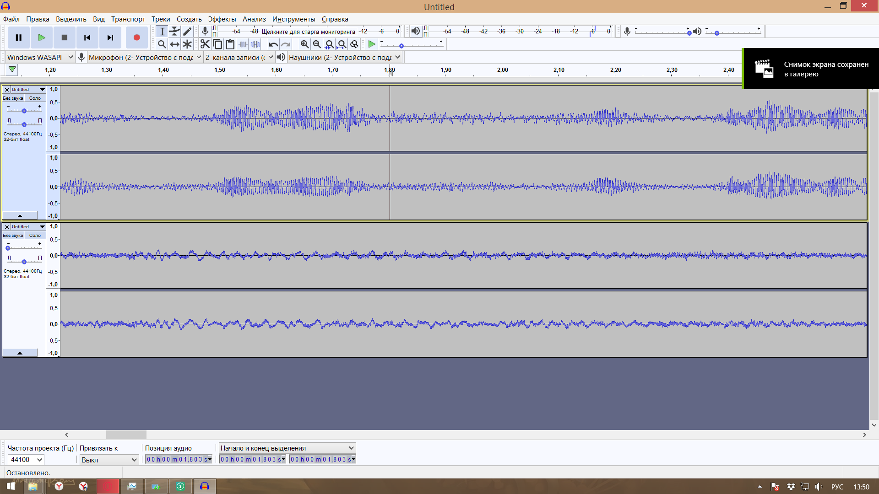Viewport: 879px width, 494px height.
Task: Open second track Untitled dropdown menu
Action: pyautogui.click(x=28, y=227)
